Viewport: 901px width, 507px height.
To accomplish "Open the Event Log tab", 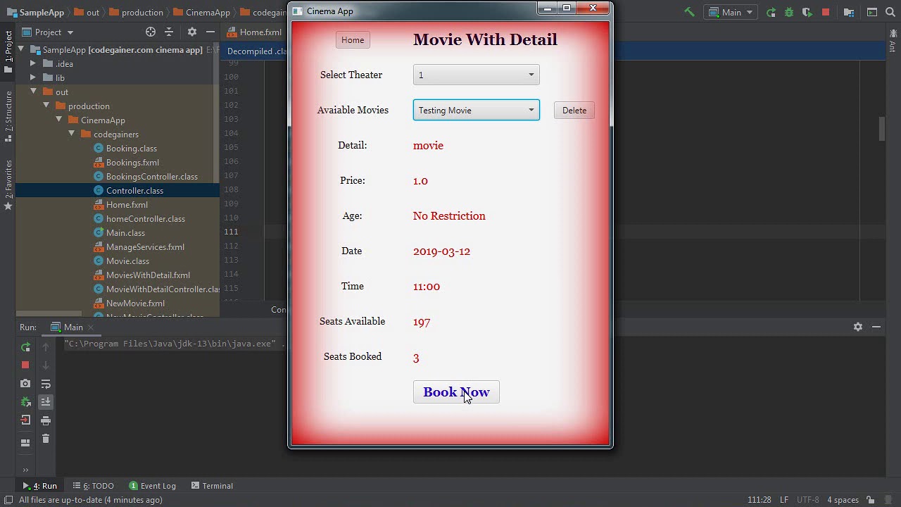I will [x=153, y=486].
